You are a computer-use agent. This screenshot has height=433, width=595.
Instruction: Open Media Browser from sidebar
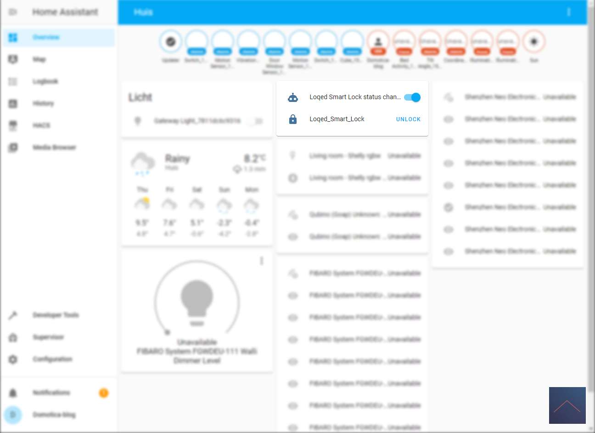tap(54, 147)
